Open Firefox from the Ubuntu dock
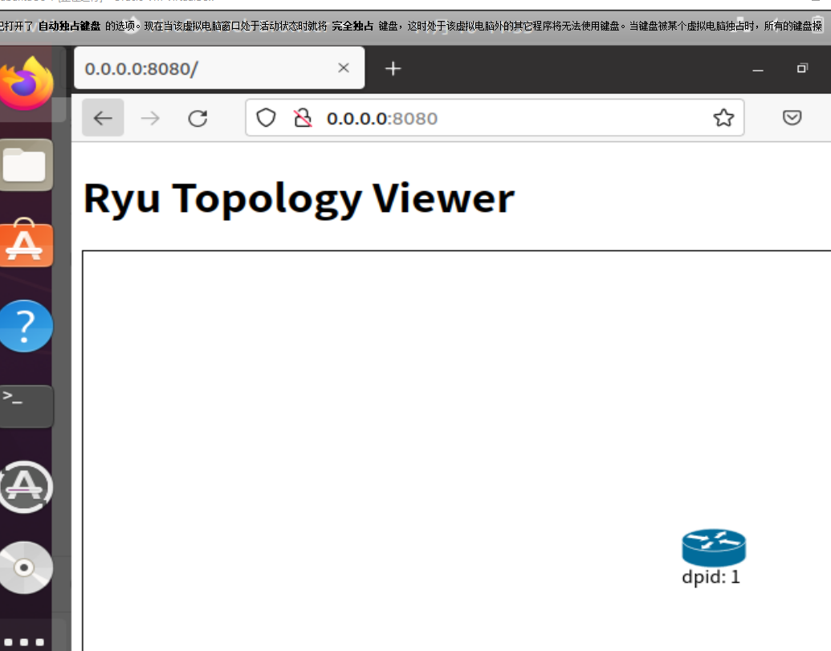Screen dimensions: 831x651 point(26,83)
